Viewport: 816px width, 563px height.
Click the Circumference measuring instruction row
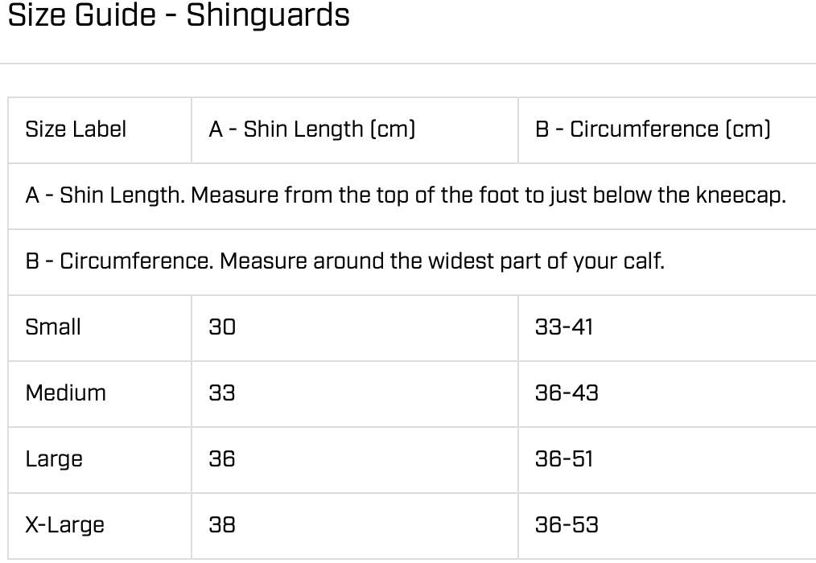coord(344,261)
